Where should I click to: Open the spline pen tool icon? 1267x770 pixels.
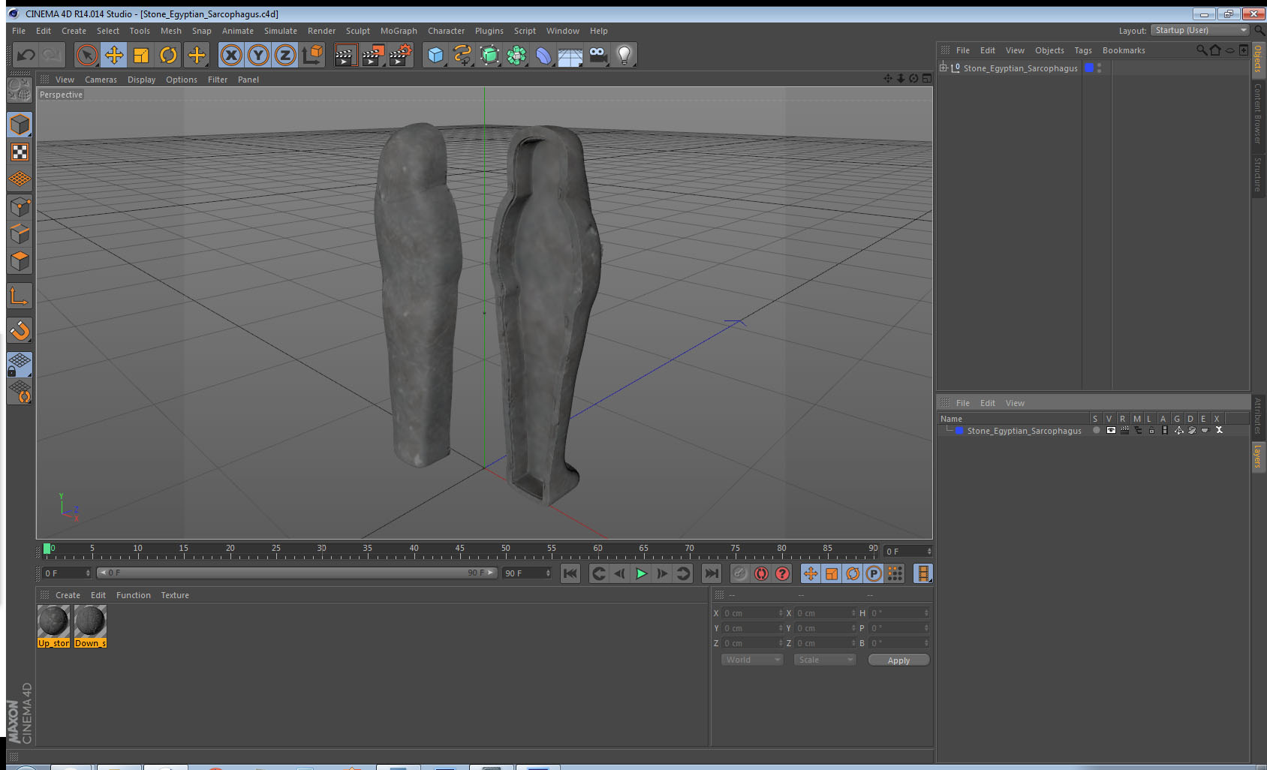[x=462, y=55]
